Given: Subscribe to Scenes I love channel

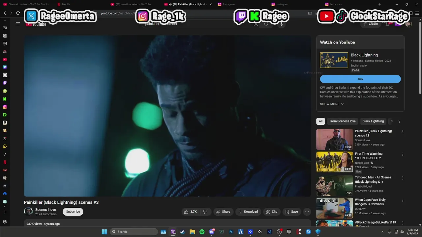Looking at the screenshot, I should 73,212.
